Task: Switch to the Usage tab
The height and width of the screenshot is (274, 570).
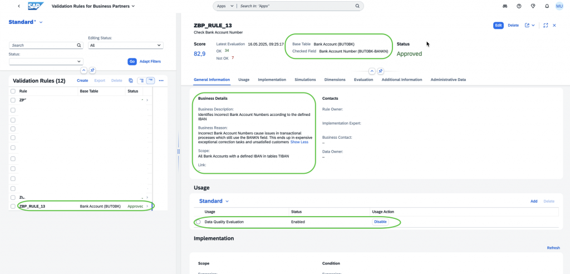Action: [x=244, y=80]
